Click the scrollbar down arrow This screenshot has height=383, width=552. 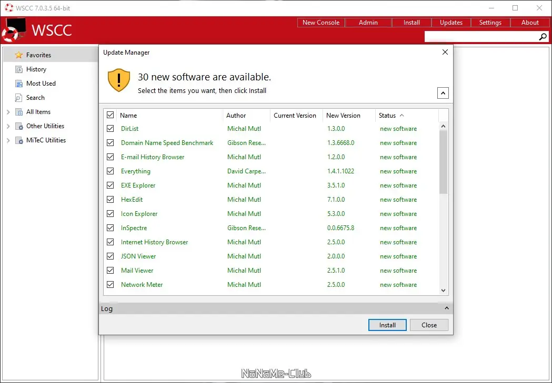click(x=443, y=290)
